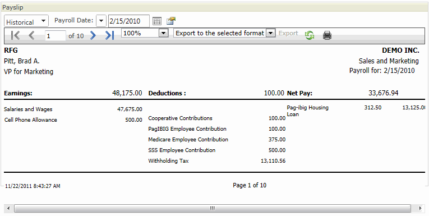Image resolution: width=429 pixels, height=216 pixels.
Task: Click the Cell Phone Allowance amount 500.00
Action: tap(134, 120)
